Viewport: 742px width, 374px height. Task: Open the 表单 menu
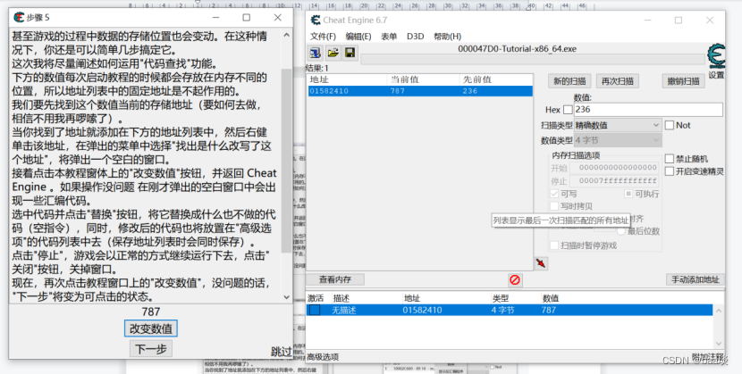click(x=389, y=37)
